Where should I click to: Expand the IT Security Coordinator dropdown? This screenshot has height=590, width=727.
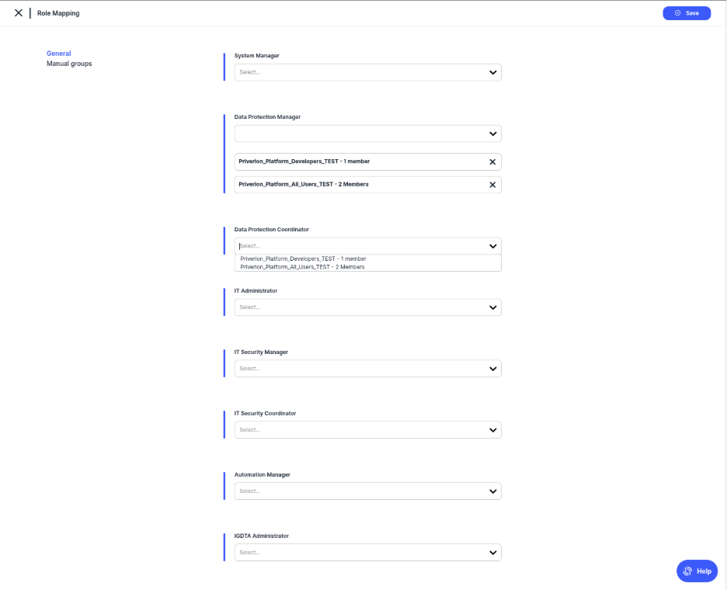click(x=492, y=429)
